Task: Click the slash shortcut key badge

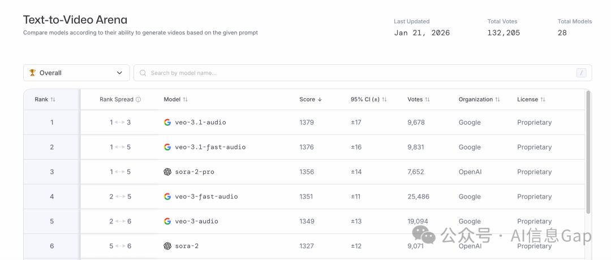Action: (581, 73)
